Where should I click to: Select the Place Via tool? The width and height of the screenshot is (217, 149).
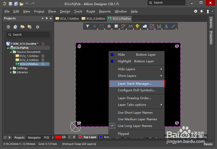[x=137, y=26]
